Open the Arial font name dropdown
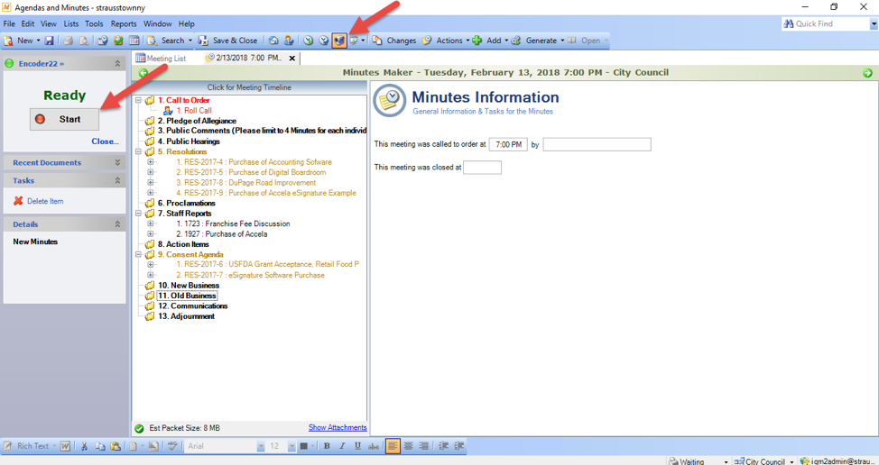Viewport: 879px width, 465px height. point(261,446)
